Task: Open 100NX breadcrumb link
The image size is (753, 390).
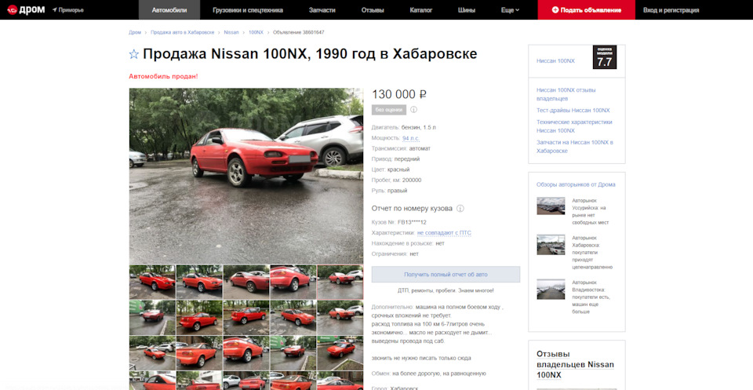Action: coord(256,32)
